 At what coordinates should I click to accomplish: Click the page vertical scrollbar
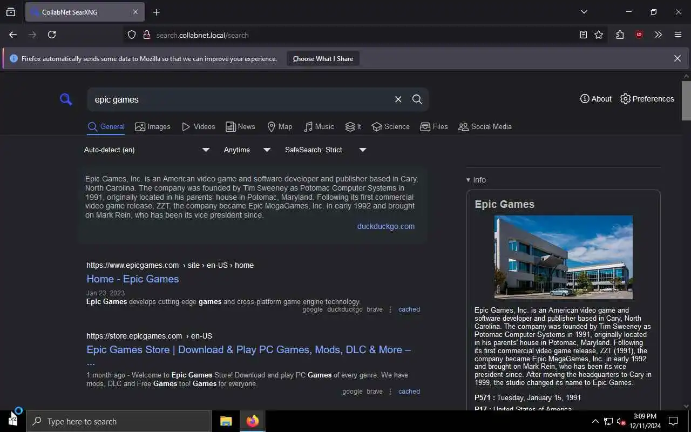coord(686,100)
